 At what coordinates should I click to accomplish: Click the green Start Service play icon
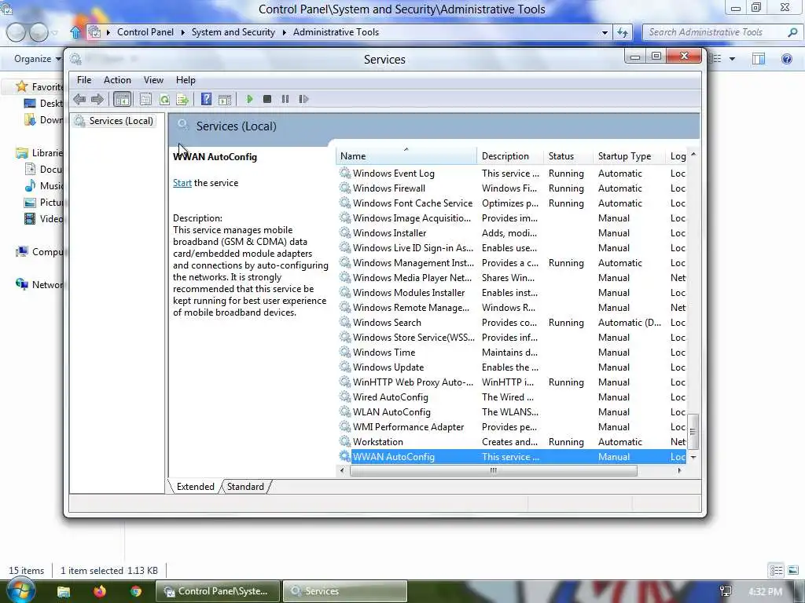249,99
